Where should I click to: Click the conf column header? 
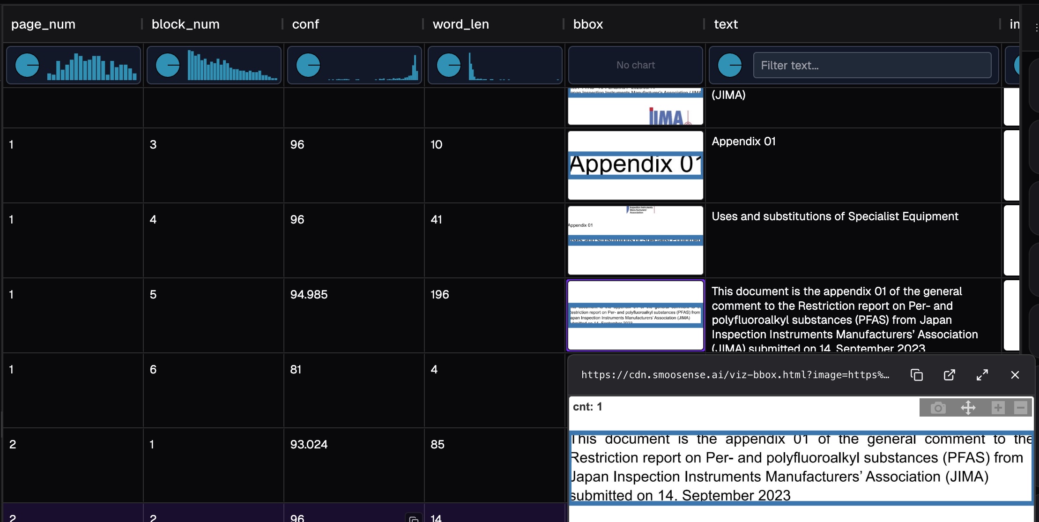[305, 24]
